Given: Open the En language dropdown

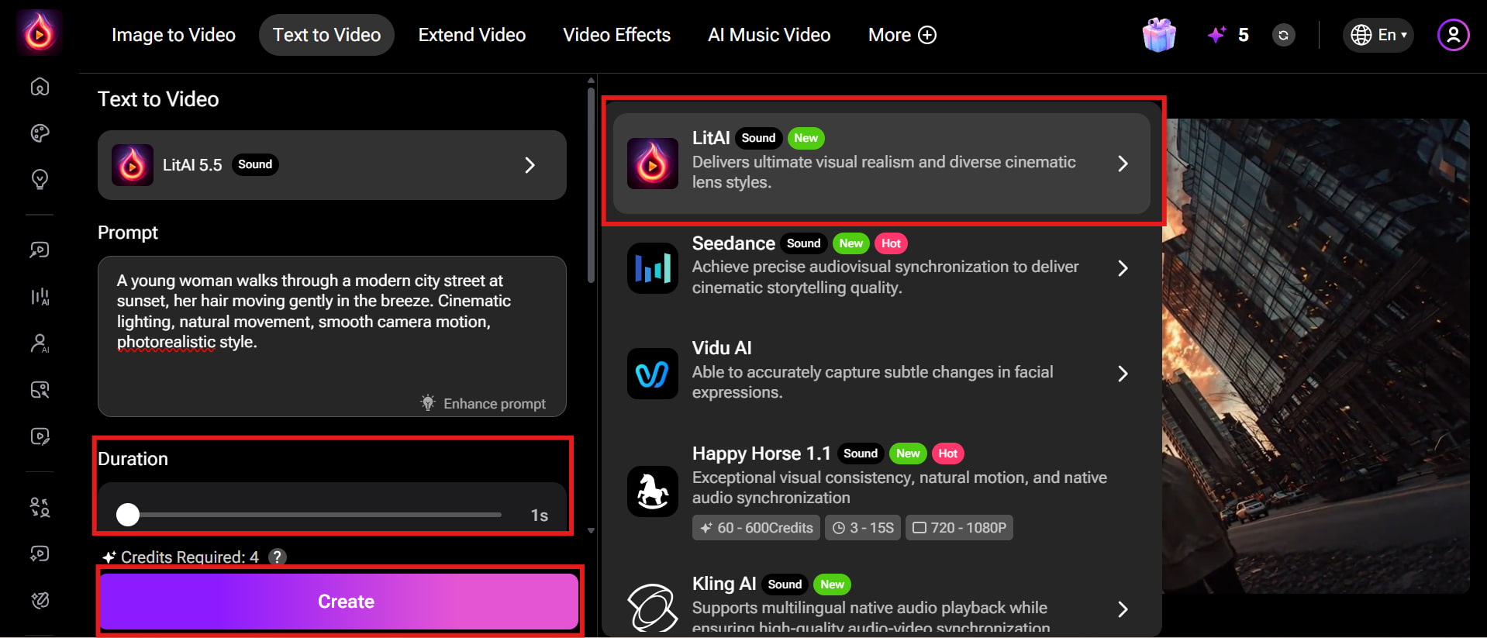Looking at the screenshot, I should pos(1378,35).
